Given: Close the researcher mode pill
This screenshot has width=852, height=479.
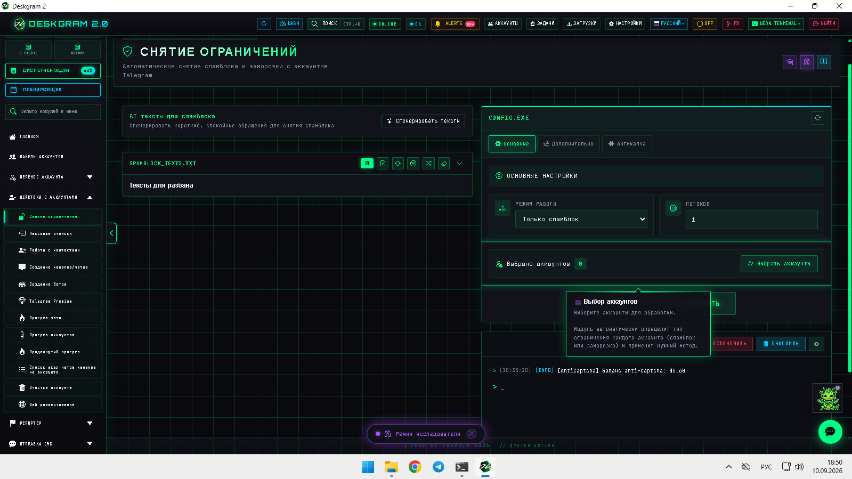Looking at the screenshot, I should [472, 434].
